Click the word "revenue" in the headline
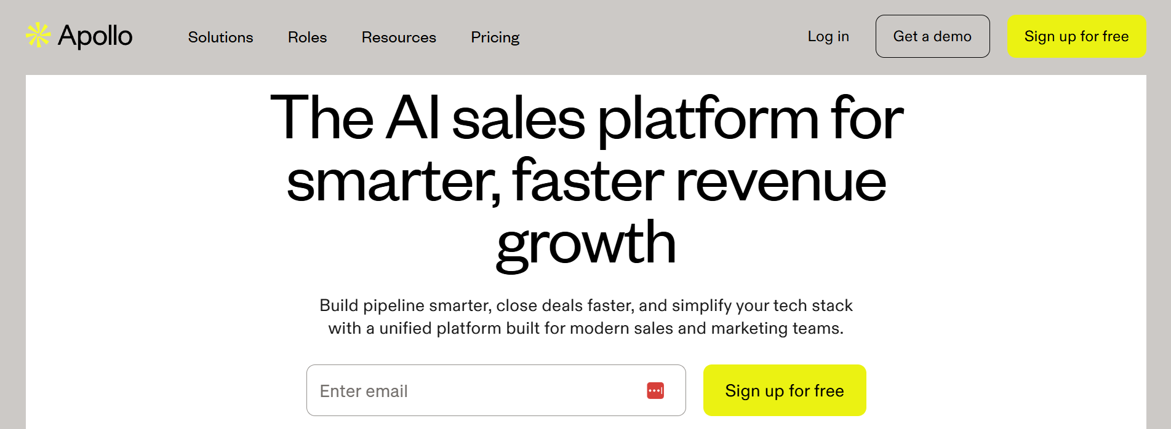 [x=781, y=181]
